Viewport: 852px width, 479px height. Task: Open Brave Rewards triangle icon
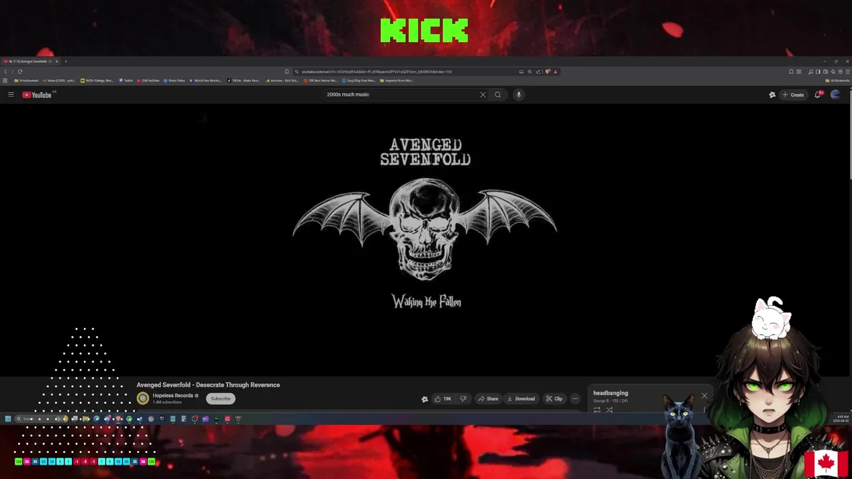click(x=556, y=71)
